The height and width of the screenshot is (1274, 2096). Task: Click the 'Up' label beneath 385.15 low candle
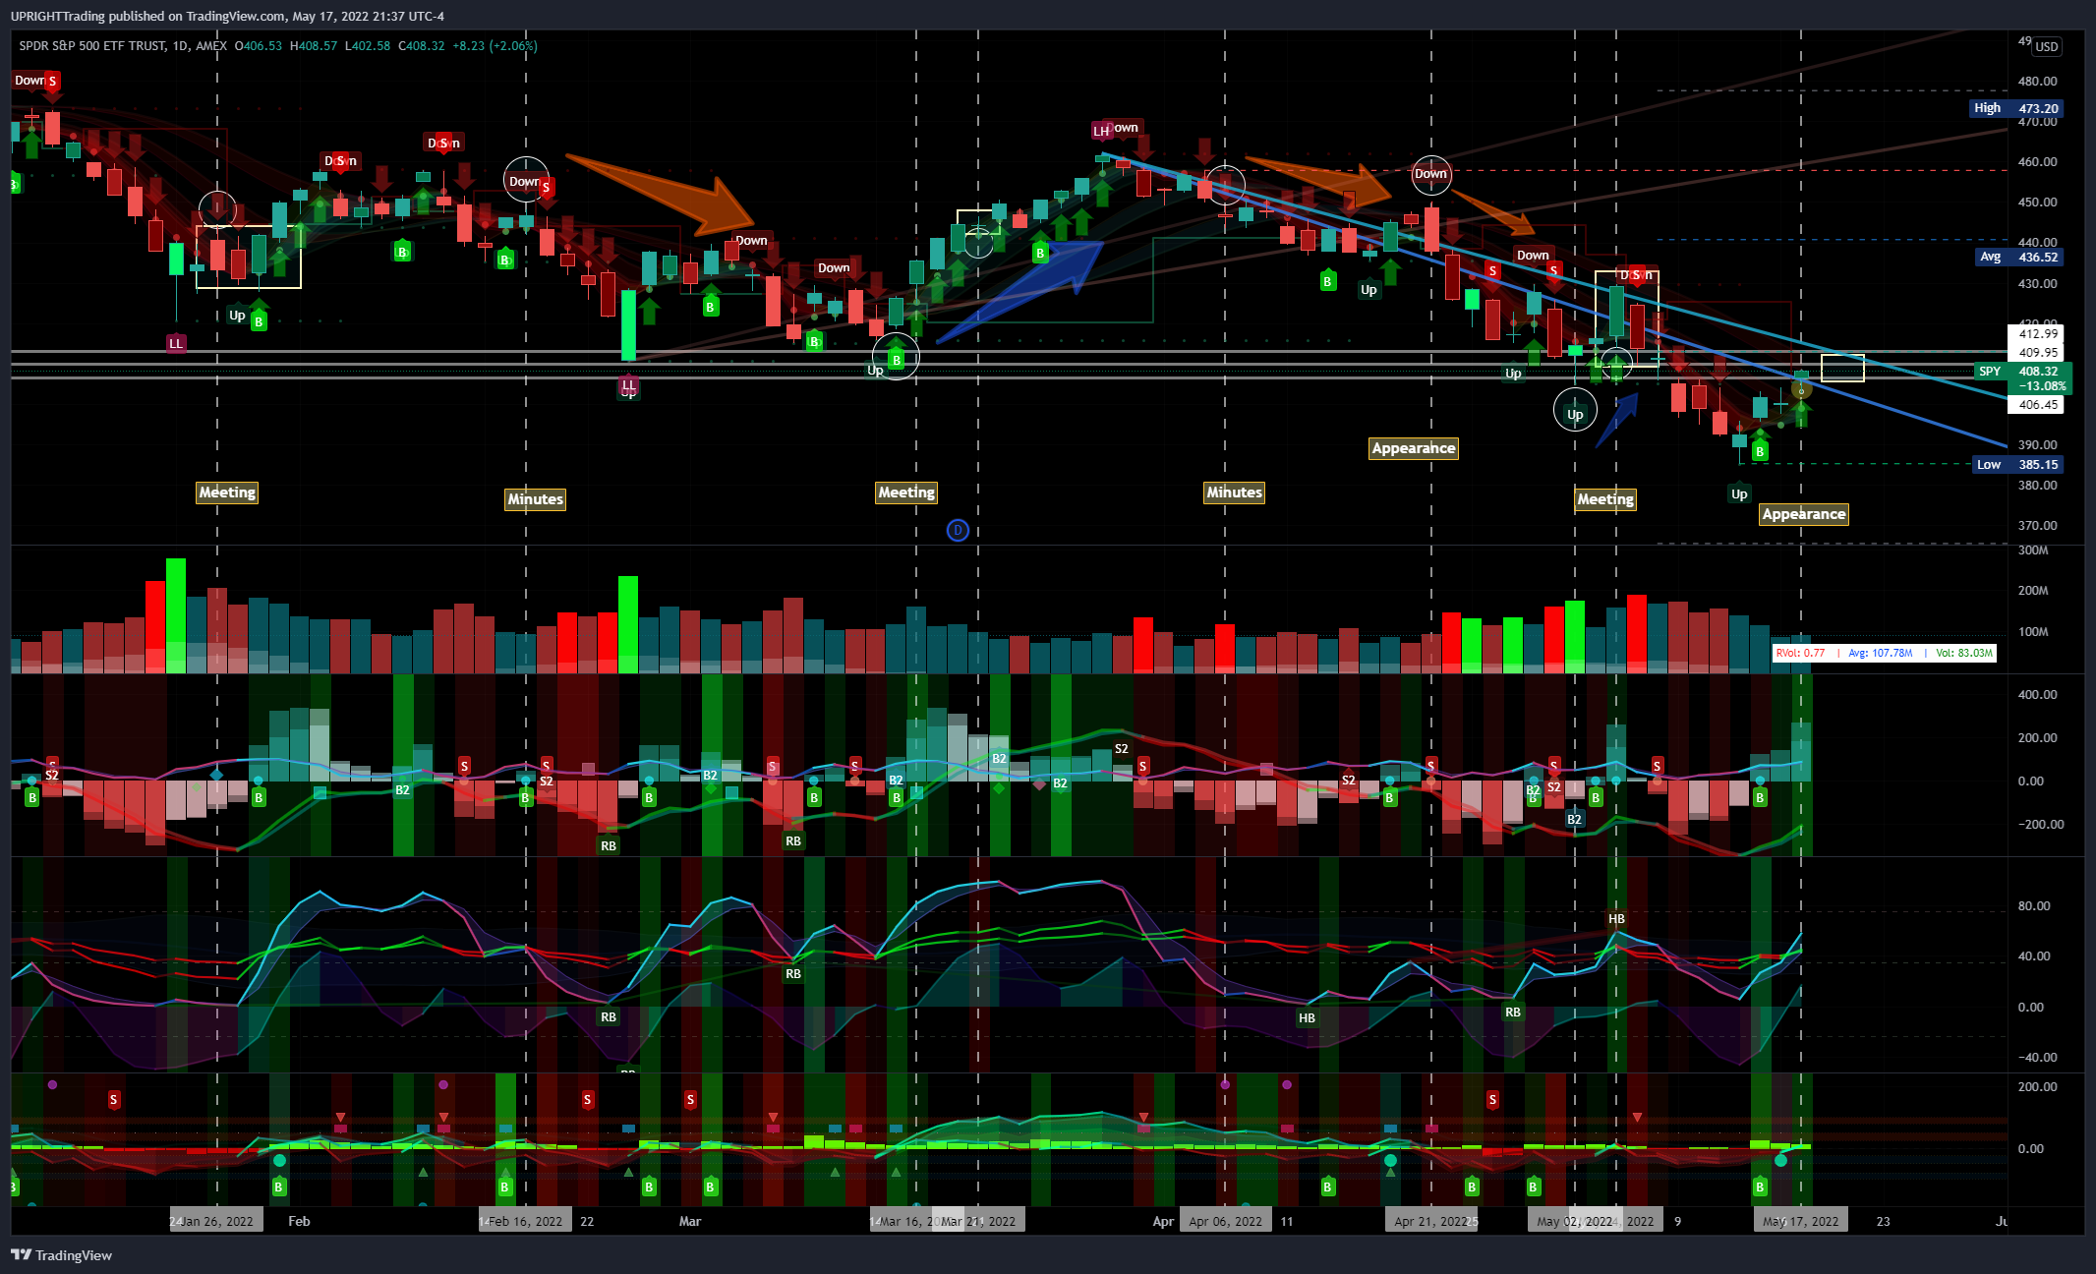click(x=1739, y=494)
